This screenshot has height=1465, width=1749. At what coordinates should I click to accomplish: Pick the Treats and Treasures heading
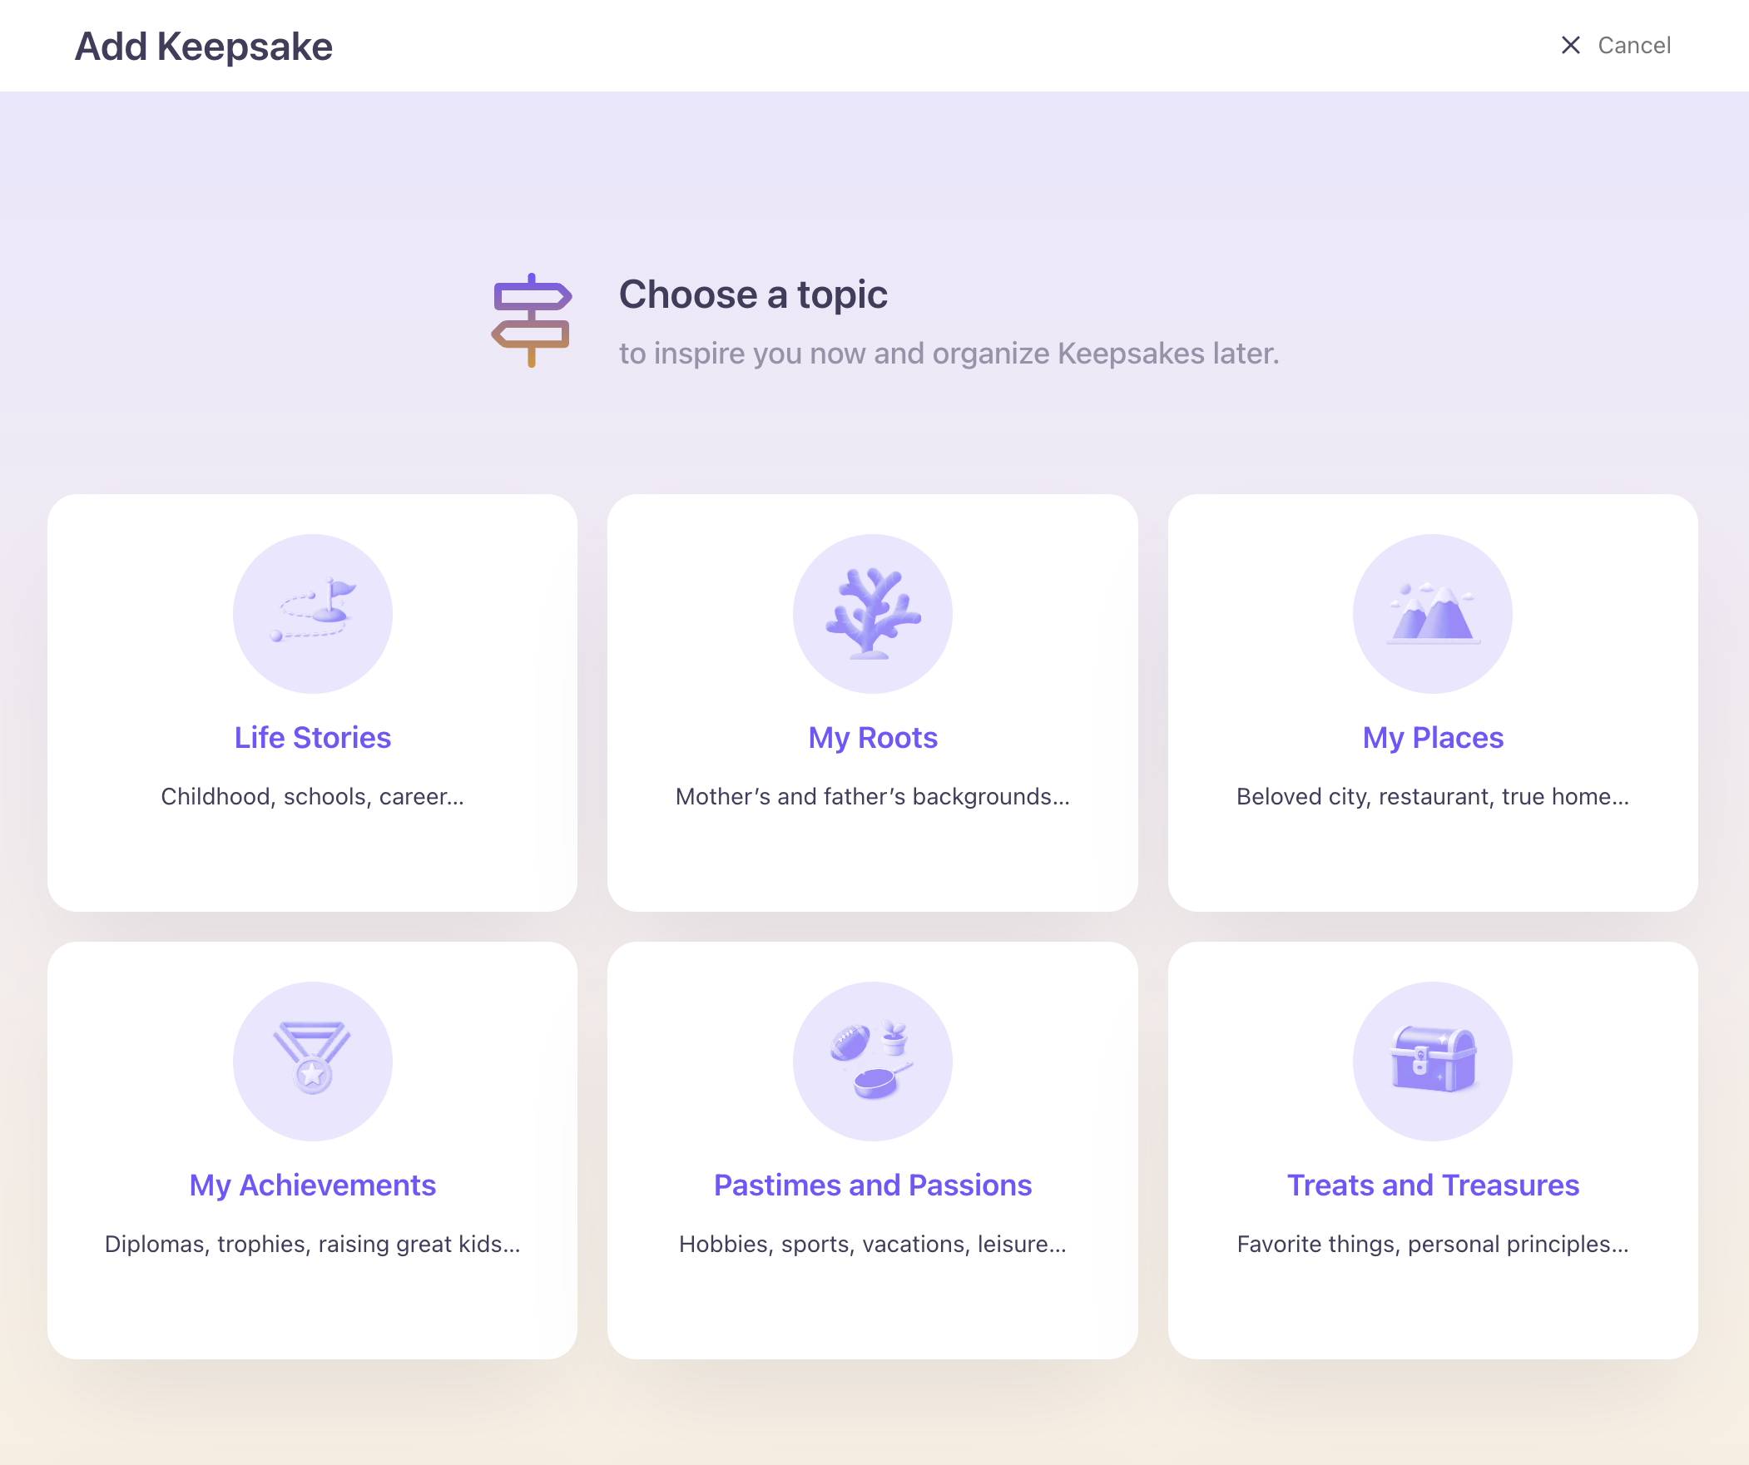(1432, 1185)
